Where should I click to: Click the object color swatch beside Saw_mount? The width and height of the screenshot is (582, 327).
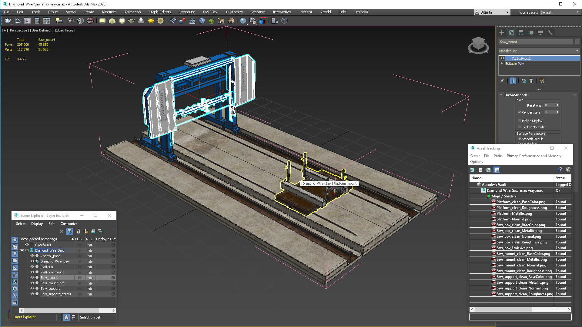click(x=577, y=42)
